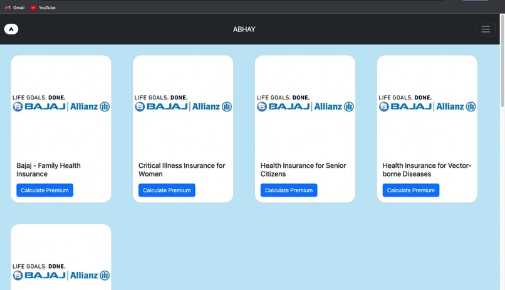The width and height of the screenshot is (505, 290).
Task: Click the white site logo badge
Action: point(11,29)
